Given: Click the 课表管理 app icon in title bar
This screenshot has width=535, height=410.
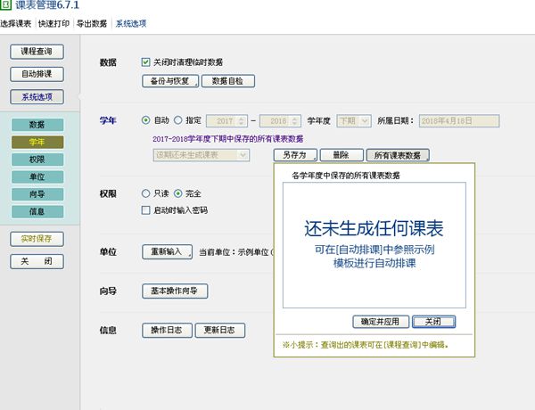Looking at the screenshot, I should tap(7, 7).
